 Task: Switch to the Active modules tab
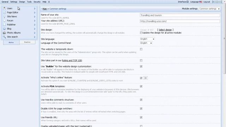(x=11, y=42)
